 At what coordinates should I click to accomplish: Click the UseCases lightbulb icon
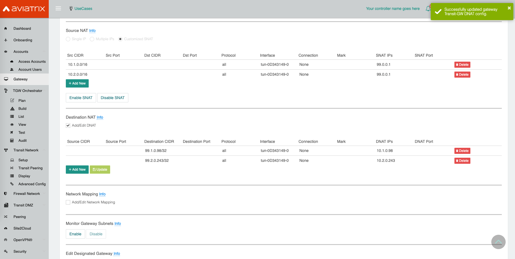(x=71, y=9)
